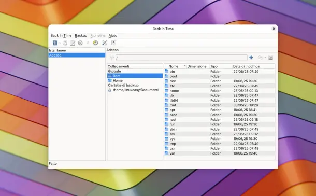
Task: Click the etc folder icon
Action: tap(166, 86)
